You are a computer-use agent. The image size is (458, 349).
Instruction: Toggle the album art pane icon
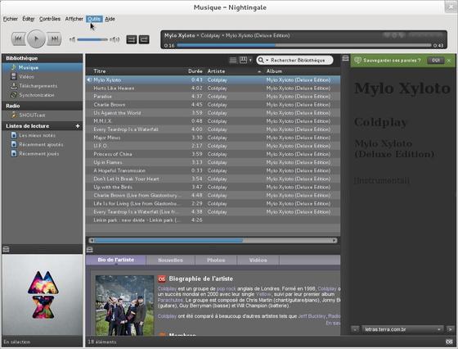click(x=6, y=249)
